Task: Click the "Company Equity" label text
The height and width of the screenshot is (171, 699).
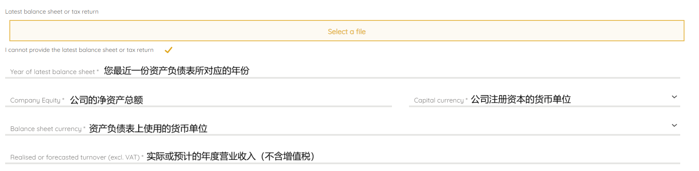Action: (35, 100)
